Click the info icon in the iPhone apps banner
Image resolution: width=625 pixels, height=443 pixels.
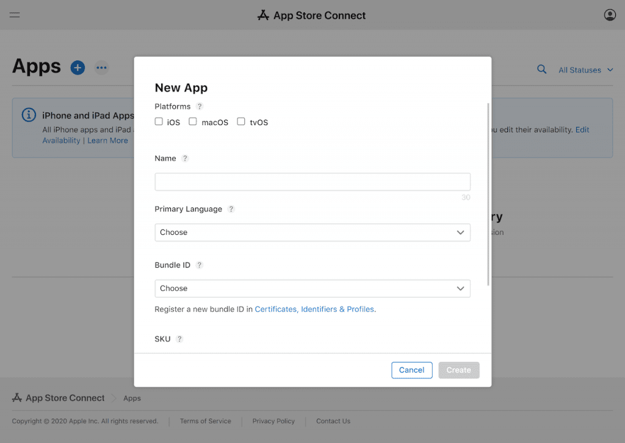point(29,115)
